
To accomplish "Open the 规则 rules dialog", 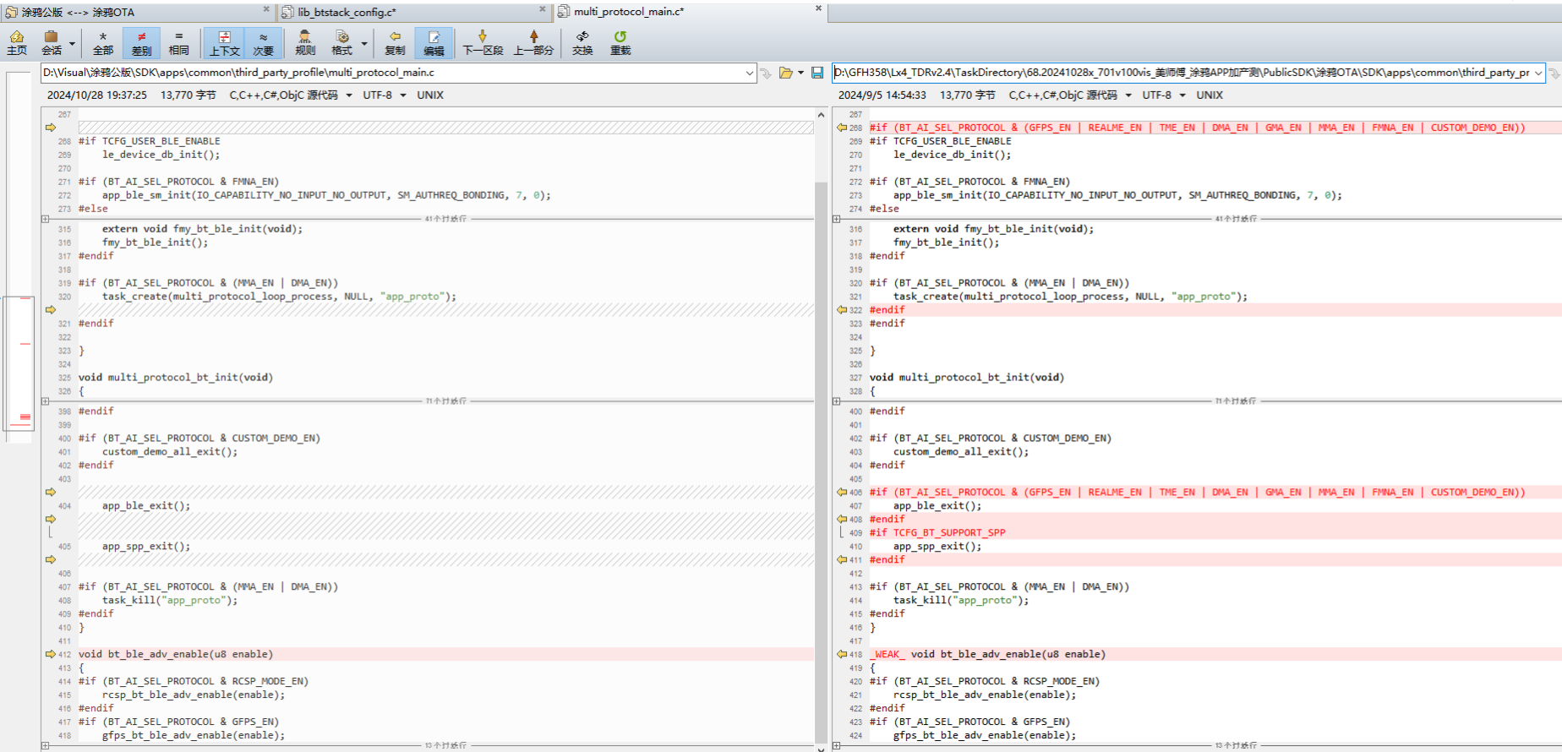I will point(305,42).
